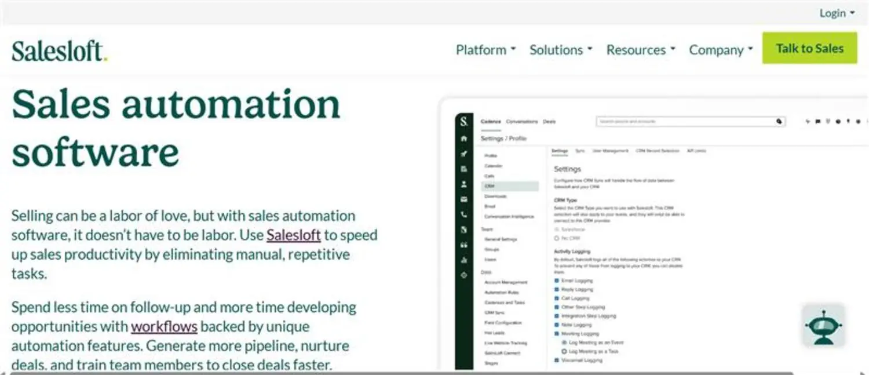This screenshot has height=375, width=869.
Task: Click the envelope icon in the dark sidebar
Action: click(x=463, y=199)
